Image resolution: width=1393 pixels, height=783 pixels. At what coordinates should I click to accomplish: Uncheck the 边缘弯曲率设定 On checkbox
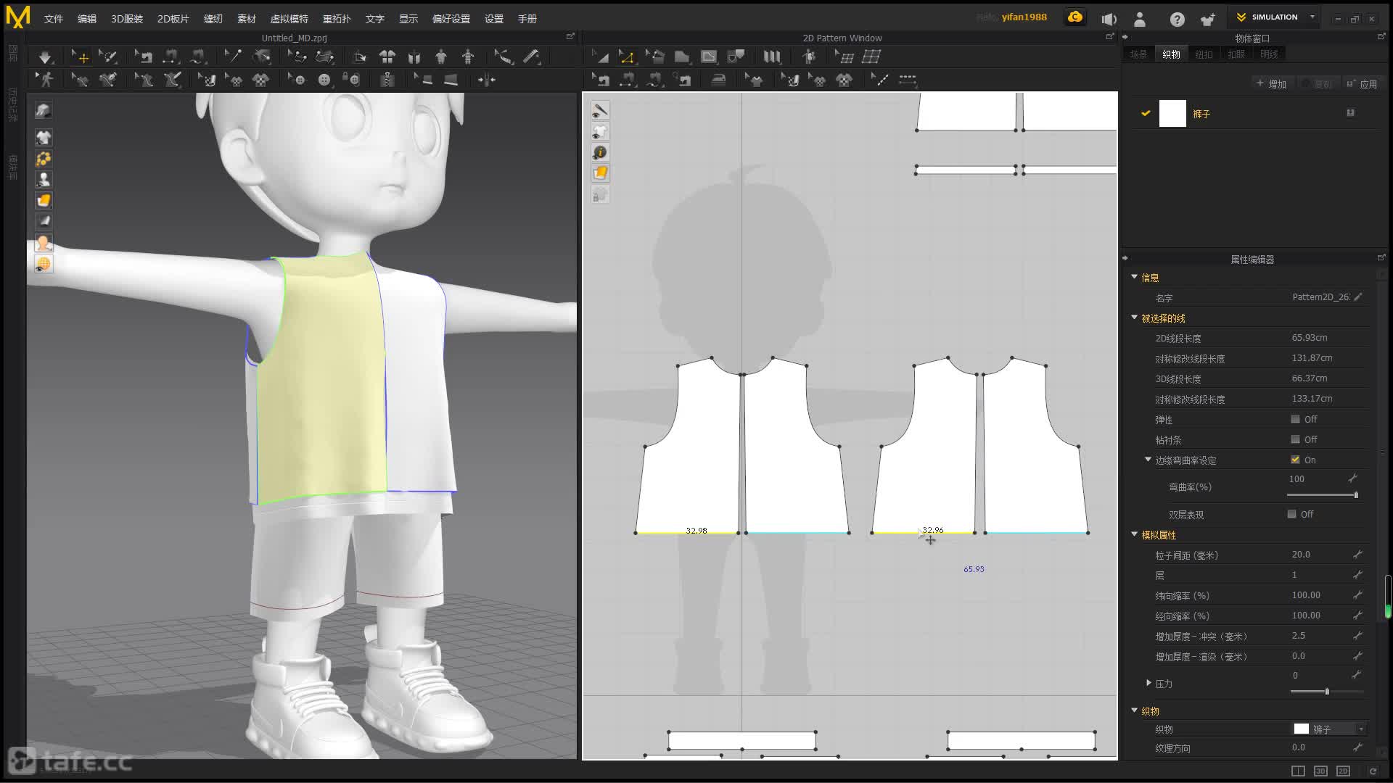point(1295,460)
